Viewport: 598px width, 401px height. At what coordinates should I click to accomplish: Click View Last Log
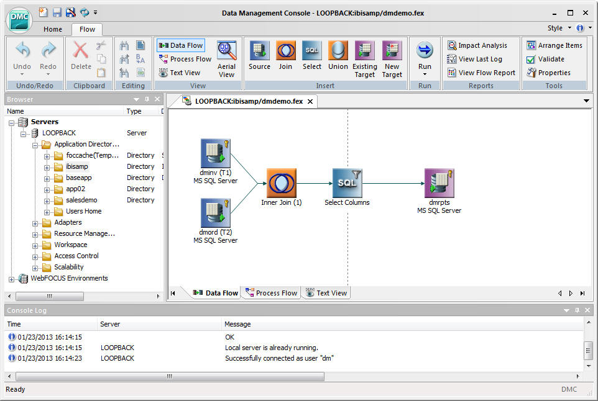474,59
